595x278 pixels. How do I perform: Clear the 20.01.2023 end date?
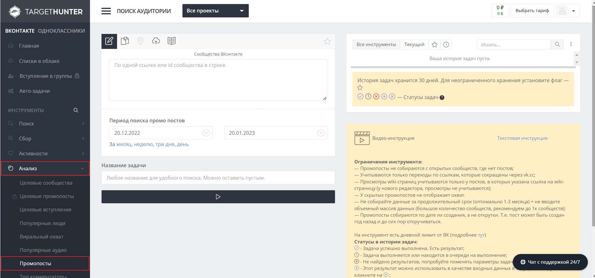point(321,133)
